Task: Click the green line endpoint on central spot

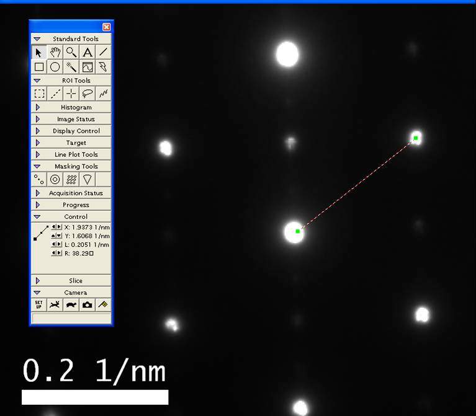Action: 297,231
